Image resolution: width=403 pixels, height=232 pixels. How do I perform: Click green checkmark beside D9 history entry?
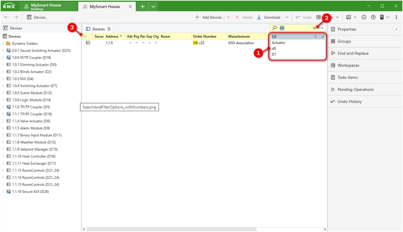(x=323, y=37)
